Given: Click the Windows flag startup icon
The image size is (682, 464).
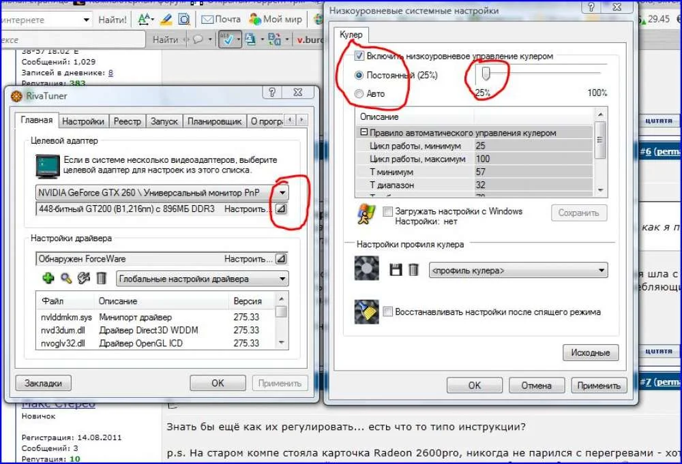Looking at the screenshot, I should tap(366, 215).
